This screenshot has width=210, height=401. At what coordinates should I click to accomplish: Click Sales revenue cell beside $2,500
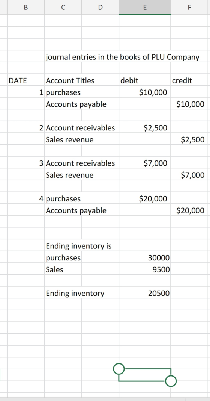pyautogui.click(x=70, y=140)
